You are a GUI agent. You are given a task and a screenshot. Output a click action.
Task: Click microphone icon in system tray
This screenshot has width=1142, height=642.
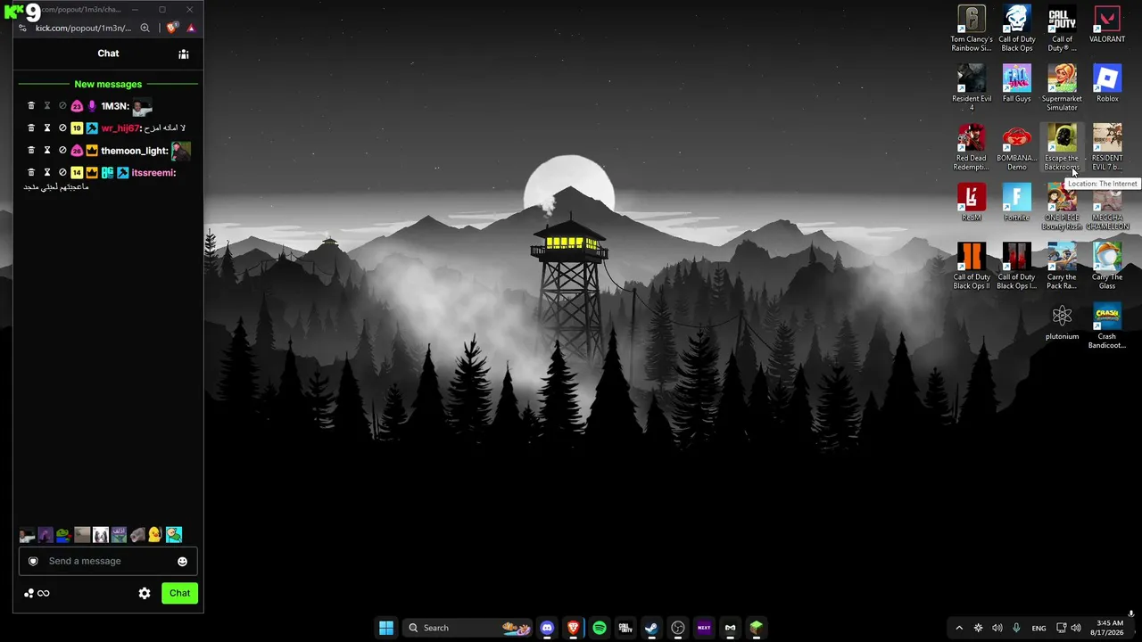[1016, 628]
